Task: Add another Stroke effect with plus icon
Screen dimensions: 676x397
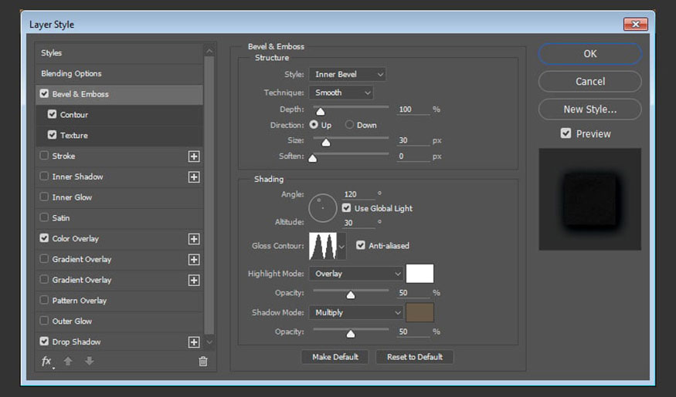Action: click(x=194, y=156)
